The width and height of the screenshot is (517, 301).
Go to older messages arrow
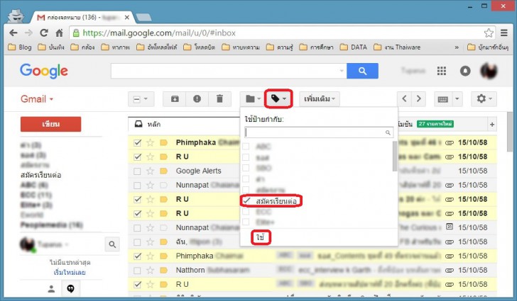click(x=419, y=98)
